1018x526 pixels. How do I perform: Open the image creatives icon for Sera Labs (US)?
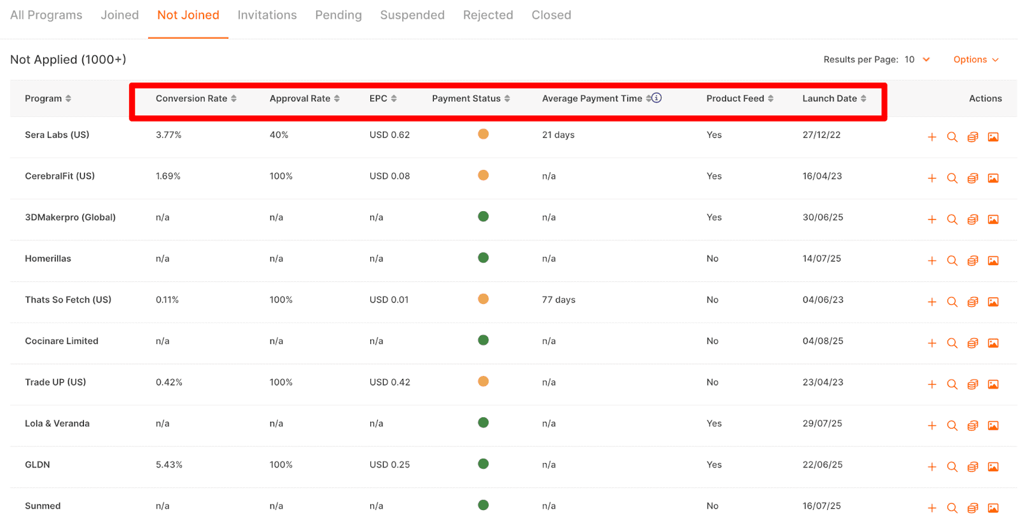(x=993, y=137)
